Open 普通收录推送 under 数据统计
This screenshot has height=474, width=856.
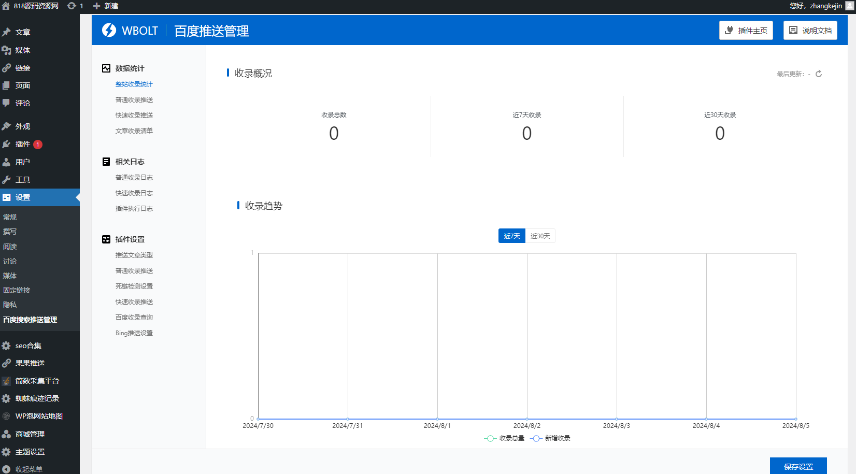(x=134, y=100)
